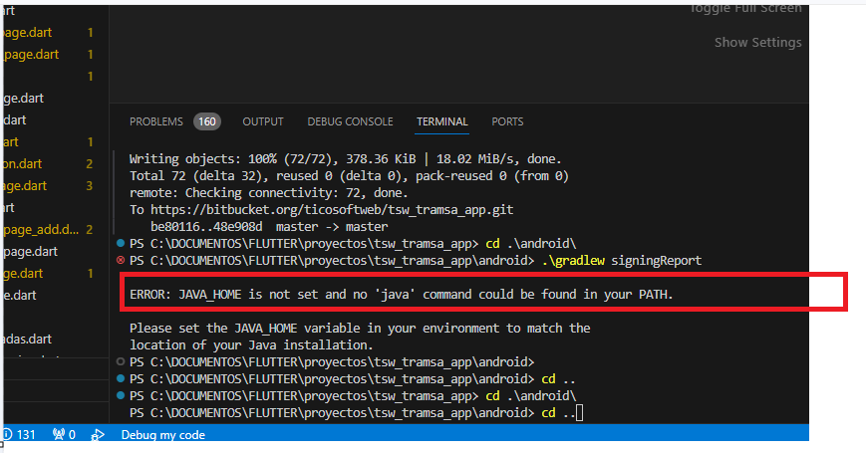Click the 'Toggle Full Screen' shortcut hint
Screen dimensions: 866x453
pyautogui.click(x=744, y=9)
